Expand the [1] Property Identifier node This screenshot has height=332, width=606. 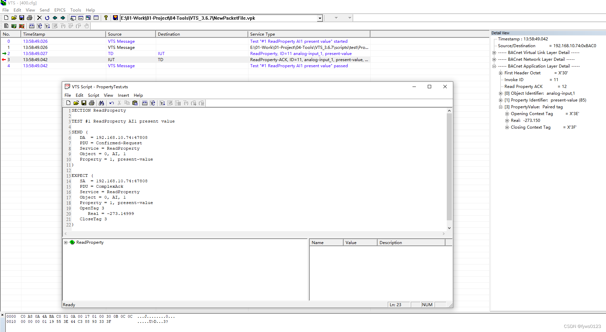point(500,100)
